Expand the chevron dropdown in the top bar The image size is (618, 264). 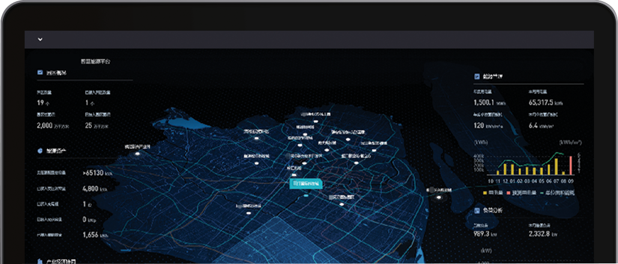[40, 40]
